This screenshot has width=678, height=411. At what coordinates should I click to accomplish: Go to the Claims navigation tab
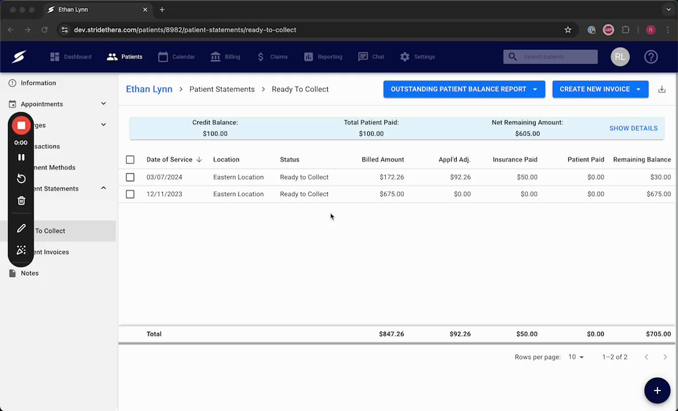click(272, 57)
